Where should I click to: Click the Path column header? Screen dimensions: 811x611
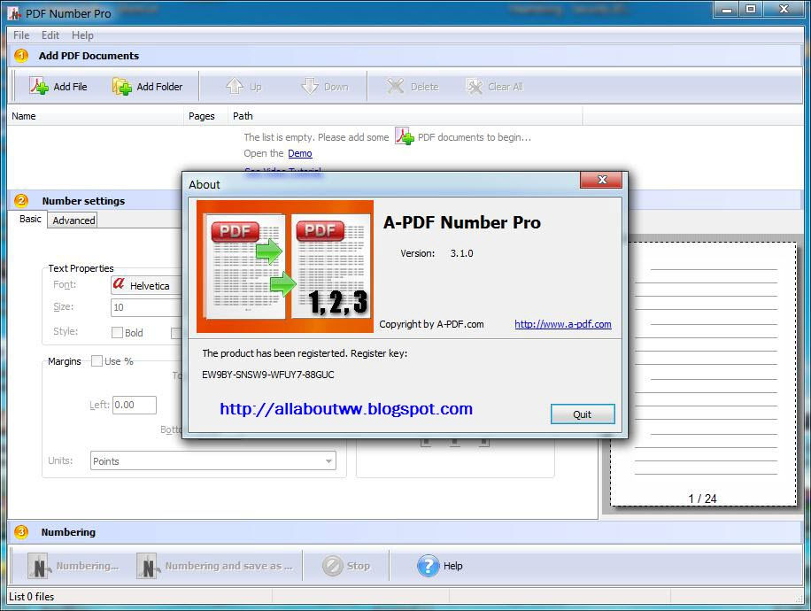point(405,116)
